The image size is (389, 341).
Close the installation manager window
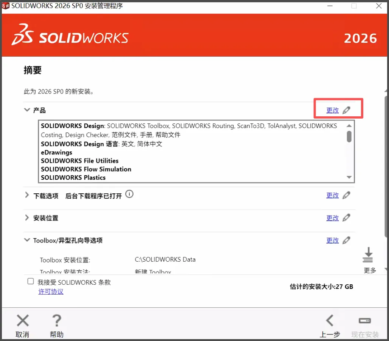point(379,6)
